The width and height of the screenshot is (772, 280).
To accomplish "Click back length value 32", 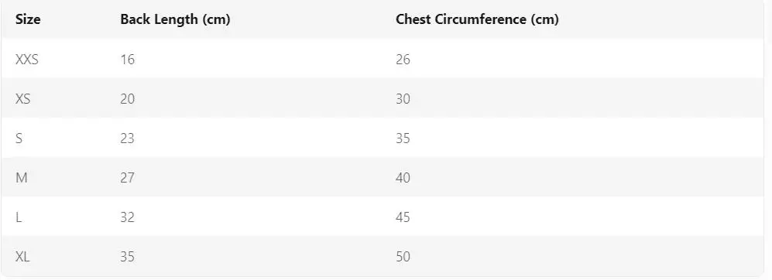I will [128, 217].
